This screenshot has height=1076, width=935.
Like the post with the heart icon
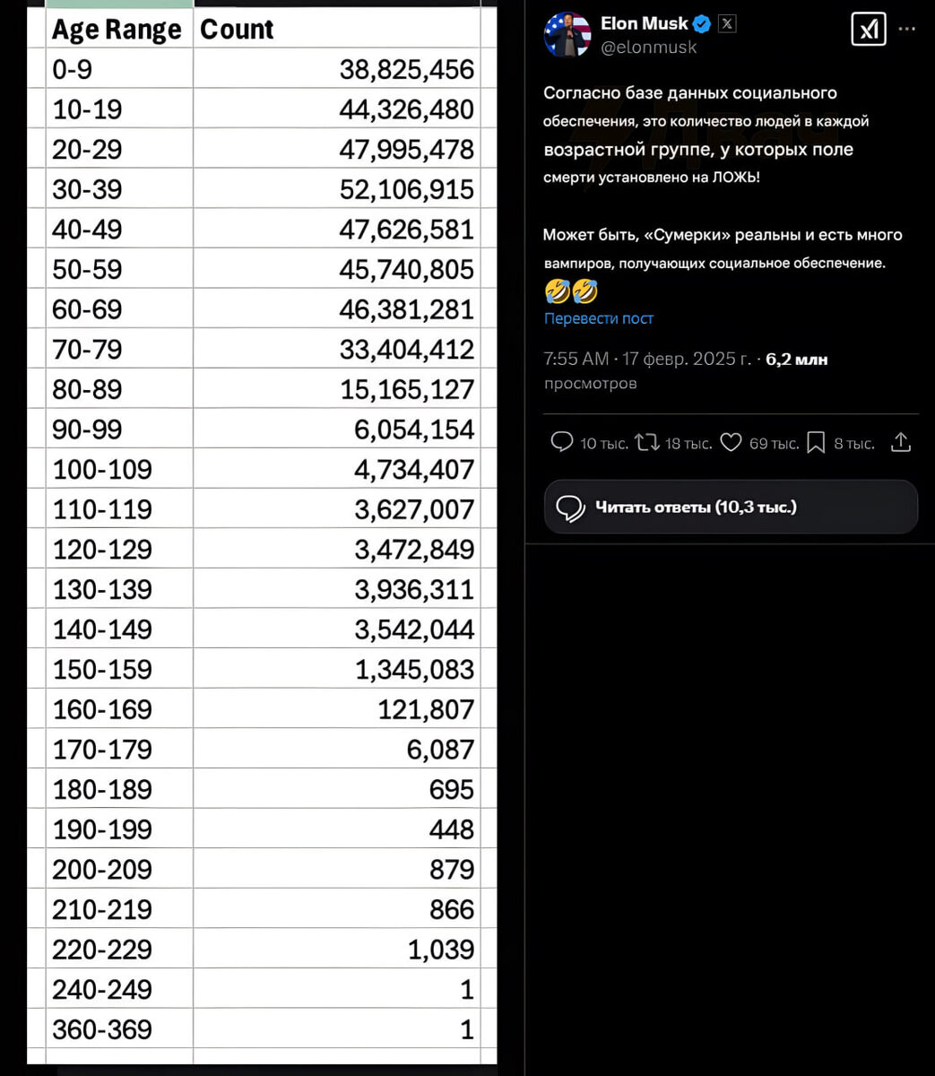(x=732, y=442)
